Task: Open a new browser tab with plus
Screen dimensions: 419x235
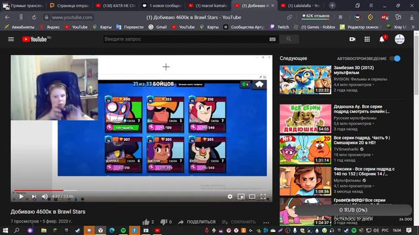Action: (x=332, y=5)
